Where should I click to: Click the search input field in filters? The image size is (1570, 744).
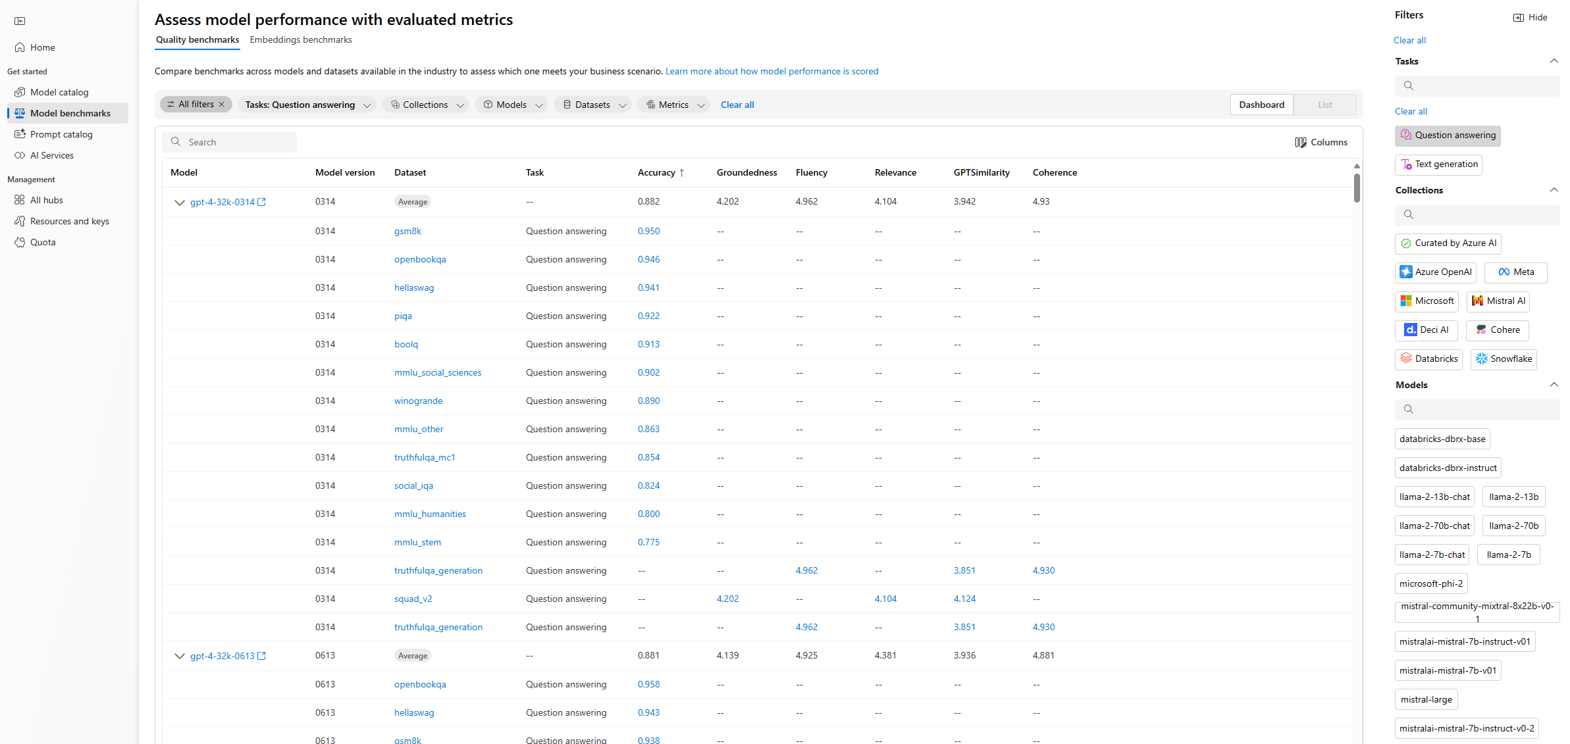click(x=1477, y=85)
